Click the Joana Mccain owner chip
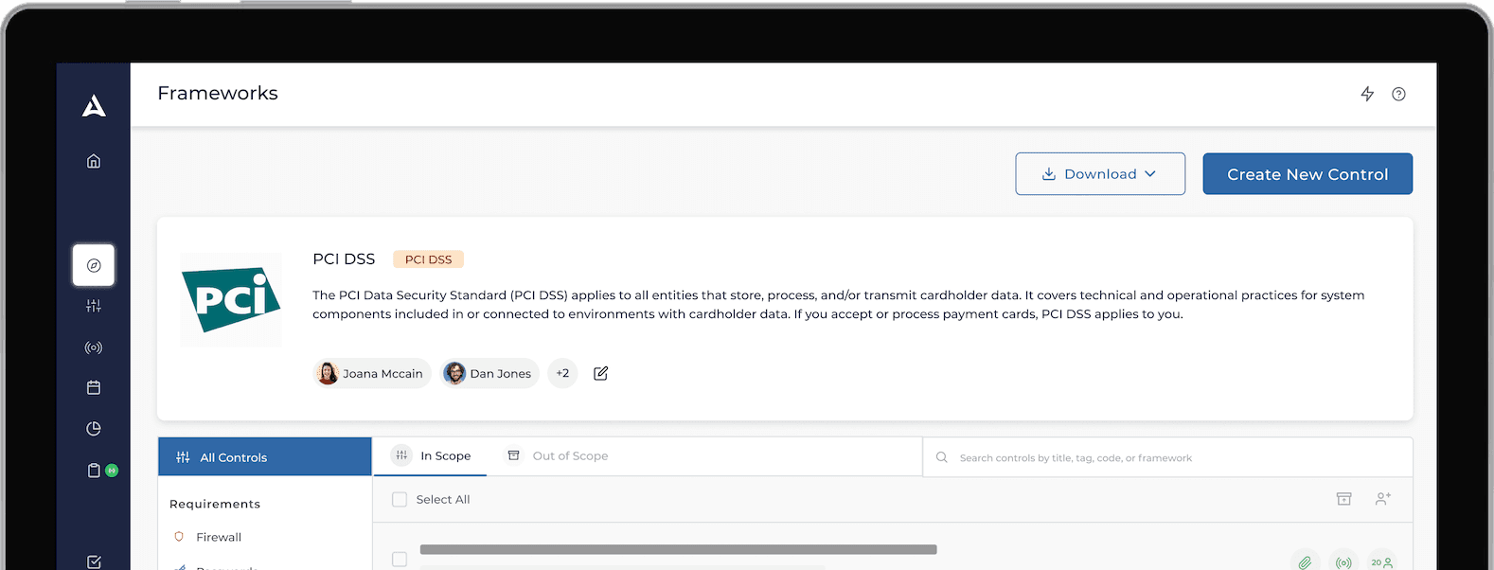Viewport: 1494px width, 570px height. [372, 373]
